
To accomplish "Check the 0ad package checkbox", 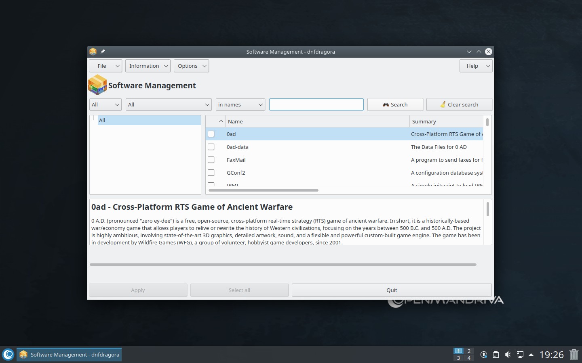I will pos(211,134).
